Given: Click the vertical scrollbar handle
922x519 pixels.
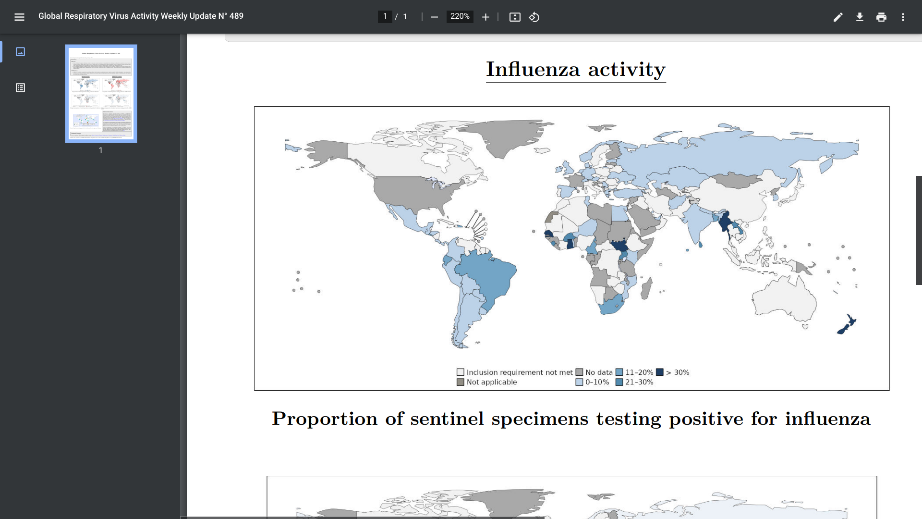Looking at the screenshot, I should (x=919, y=230).
